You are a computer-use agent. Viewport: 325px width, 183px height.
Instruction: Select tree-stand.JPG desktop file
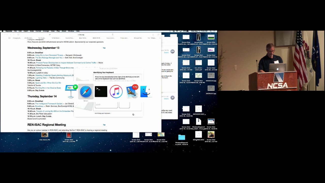pos(45,136)
